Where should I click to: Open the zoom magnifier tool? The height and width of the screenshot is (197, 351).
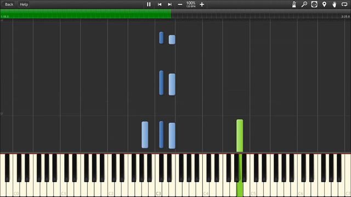(304, 4)
